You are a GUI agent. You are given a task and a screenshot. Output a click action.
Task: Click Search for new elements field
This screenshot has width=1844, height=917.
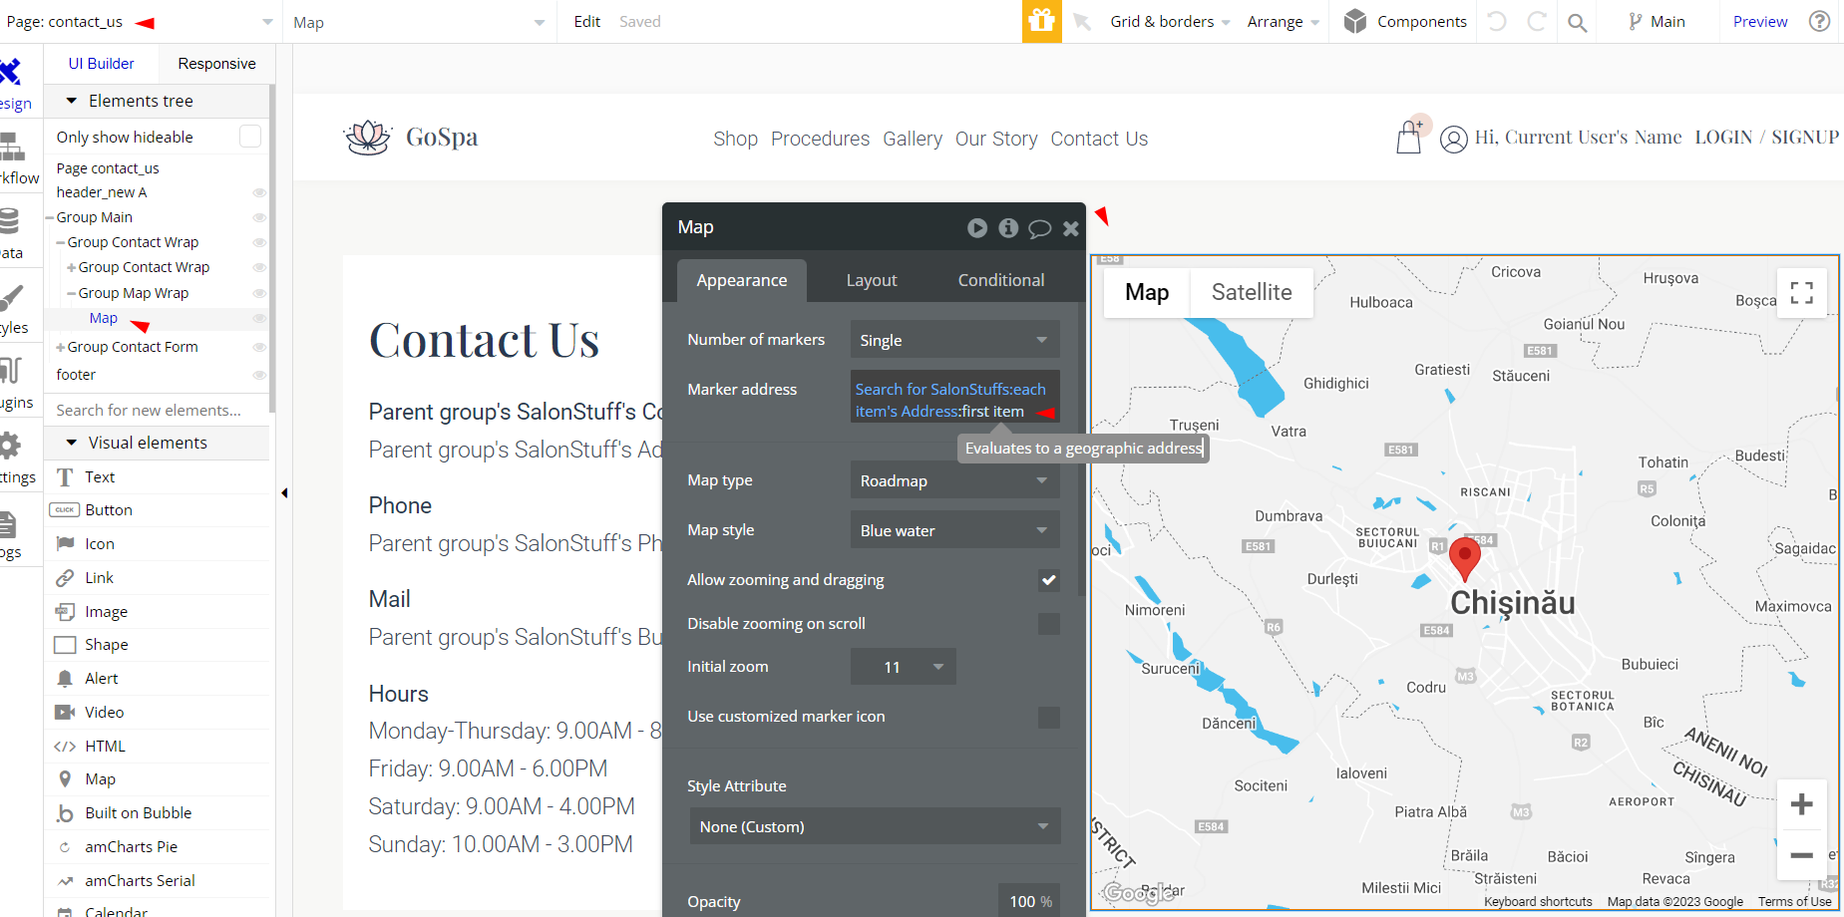coord(158,410)
